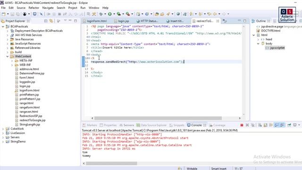
Task: Switch to login.jsp editor tab
Action: click(x=122, y=21)
